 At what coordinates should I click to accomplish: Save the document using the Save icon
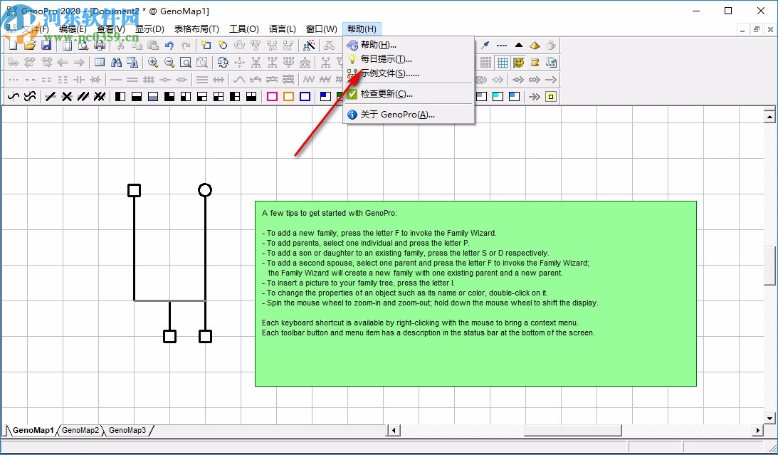pyautogui.click(x=46, y=44)
